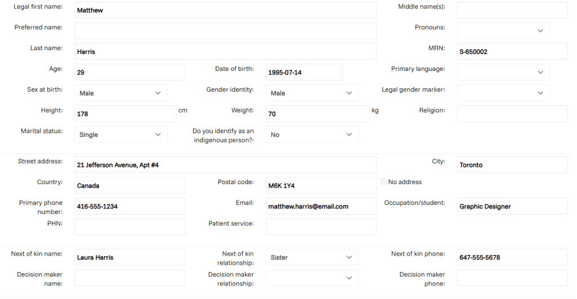Focus the Next of kin phone field
This screenshot has height=299, width=577.
[x=512, y=257]
